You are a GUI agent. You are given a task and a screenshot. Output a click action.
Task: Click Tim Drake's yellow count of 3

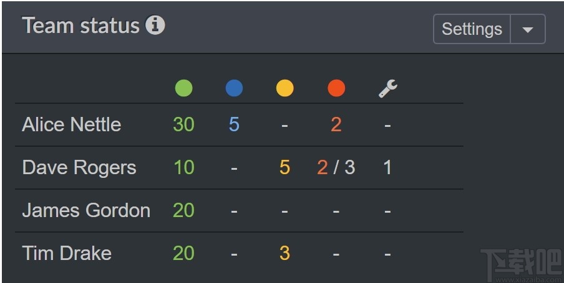[284, 253]
